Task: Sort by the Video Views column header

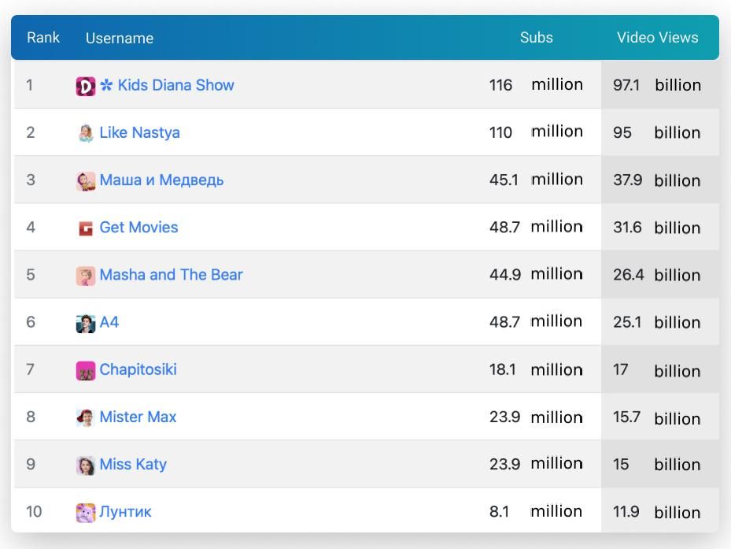Action: coord(657,37)
